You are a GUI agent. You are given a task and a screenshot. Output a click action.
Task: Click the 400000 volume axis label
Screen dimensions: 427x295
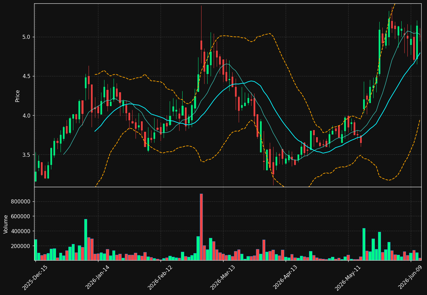21,231
